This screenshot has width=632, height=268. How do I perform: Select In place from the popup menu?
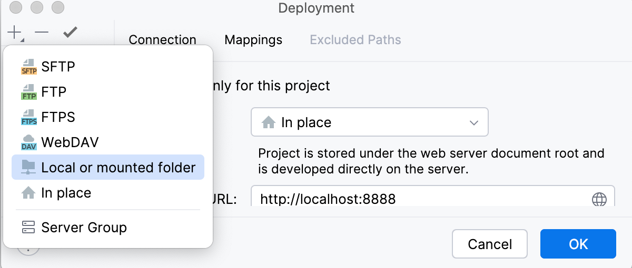point(66,193)
